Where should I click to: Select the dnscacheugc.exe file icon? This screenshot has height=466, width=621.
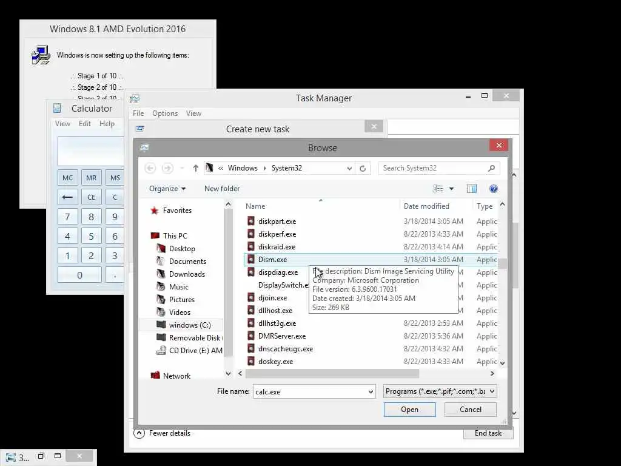pyautogui.click(x=250, y=349)
